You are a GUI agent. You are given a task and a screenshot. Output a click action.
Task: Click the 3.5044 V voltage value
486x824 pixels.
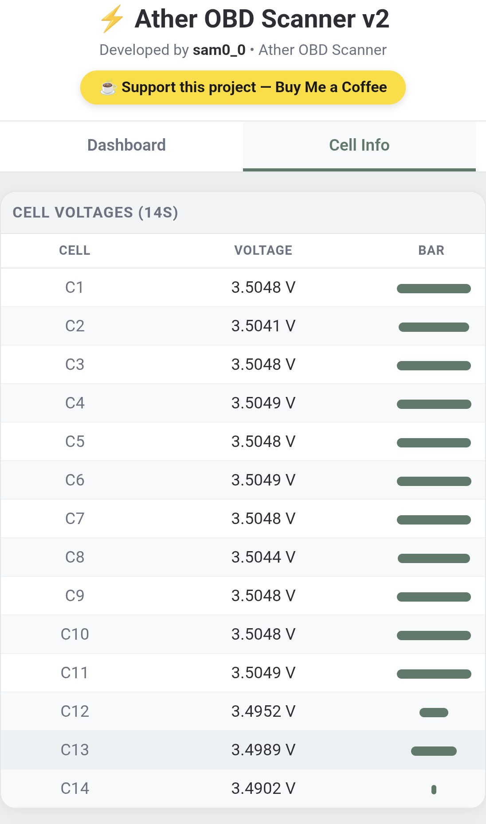pyautogui.click(x=263, y=557)
